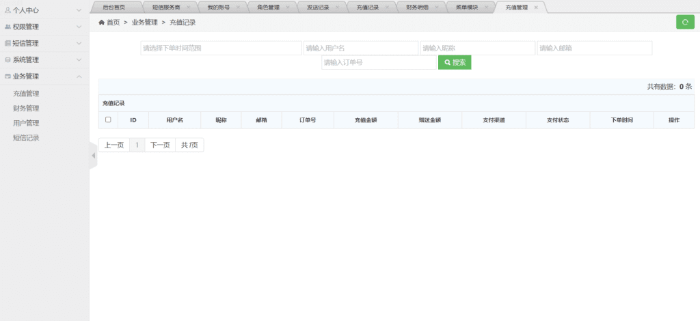
Task: Go to previous page with 上一页
Action: pyautogui.click(x=114, y=145)
